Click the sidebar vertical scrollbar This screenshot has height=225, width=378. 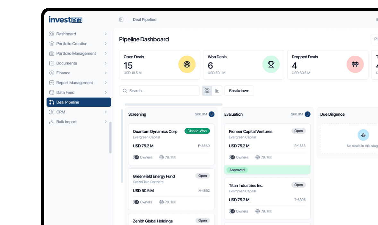(110, 137)
